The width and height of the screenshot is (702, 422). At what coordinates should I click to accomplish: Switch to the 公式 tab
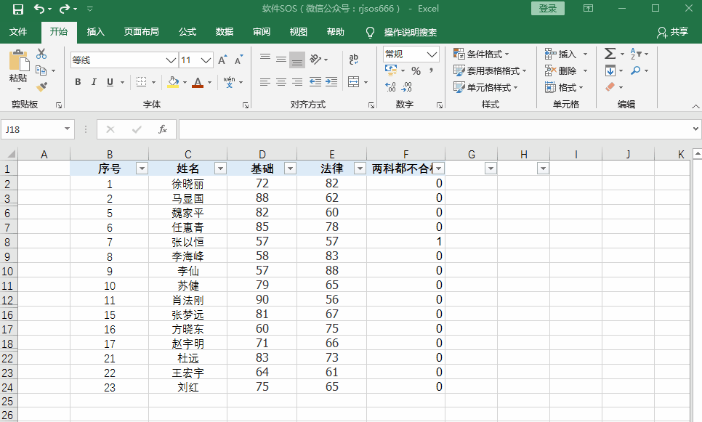187,32
